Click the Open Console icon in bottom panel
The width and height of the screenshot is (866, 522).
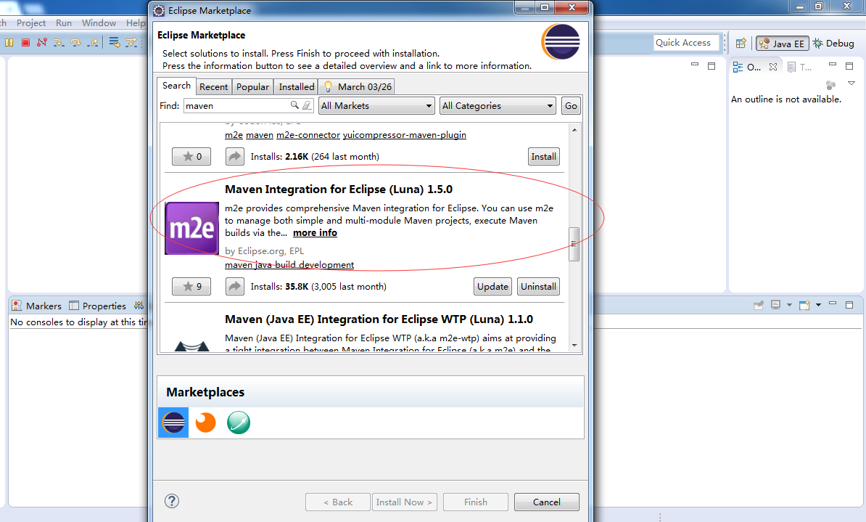(x=804, y=305)
